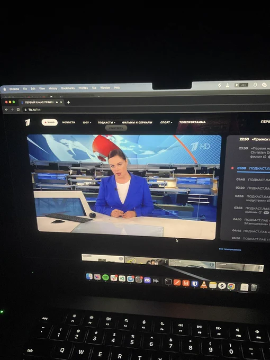Viewport: 270px width, 360px height.
Task: Open a new Chrome tab
Action: 68,102
